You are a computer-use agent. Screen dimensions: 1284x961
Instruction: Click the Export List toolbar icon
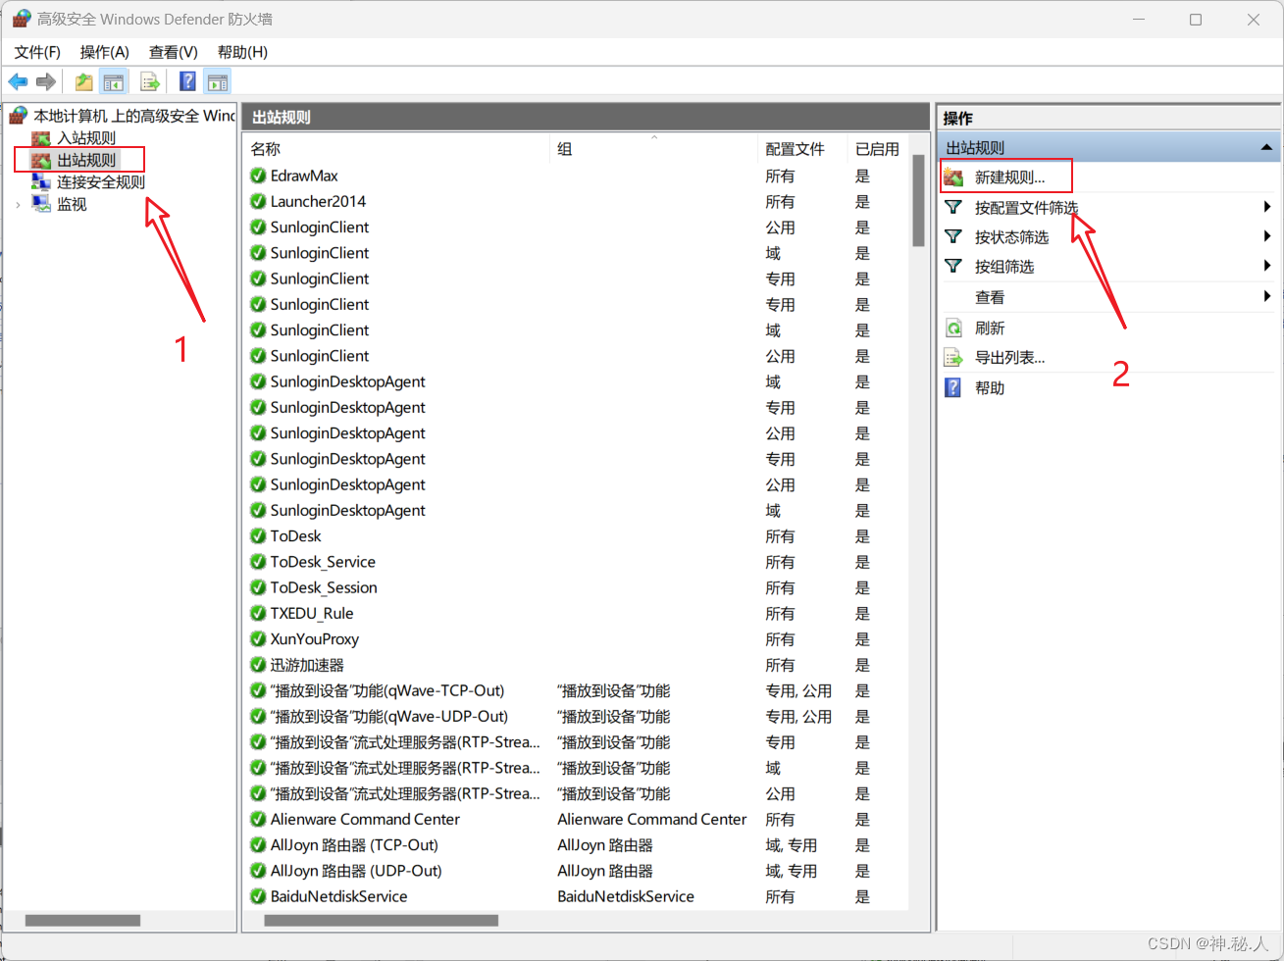pyautogui.click(x=150, y=82)
